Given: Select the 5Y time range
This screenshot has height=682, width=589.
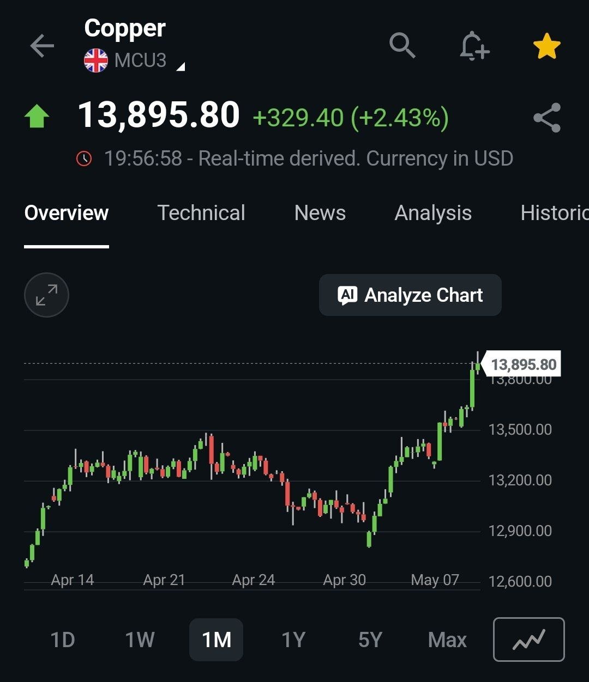Looking at the screenshot, I should point(370,640).
